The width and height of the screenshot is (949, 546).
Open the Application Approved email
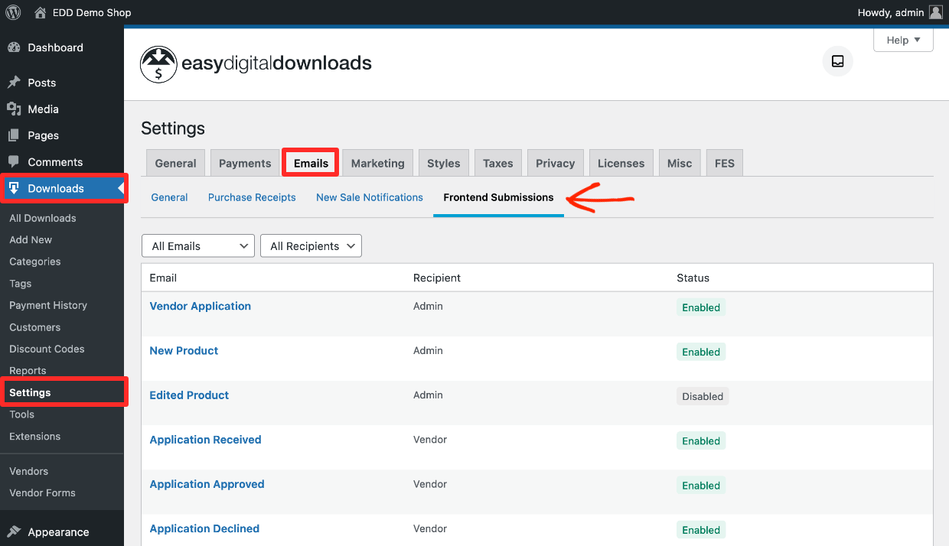point(207,484)
